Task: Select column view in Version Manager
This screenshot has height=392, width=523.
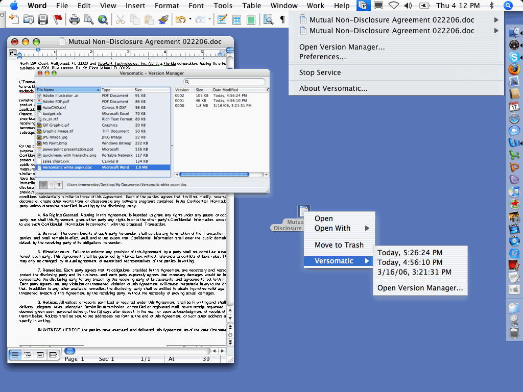Action: (x=59, y=185)
